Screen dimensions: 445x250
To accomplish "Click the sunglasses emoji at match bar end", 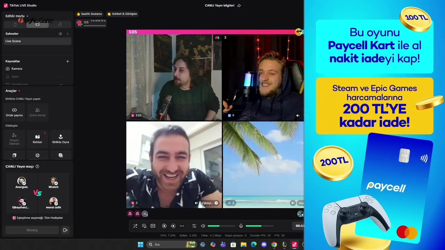I will [x=299, y=32].
